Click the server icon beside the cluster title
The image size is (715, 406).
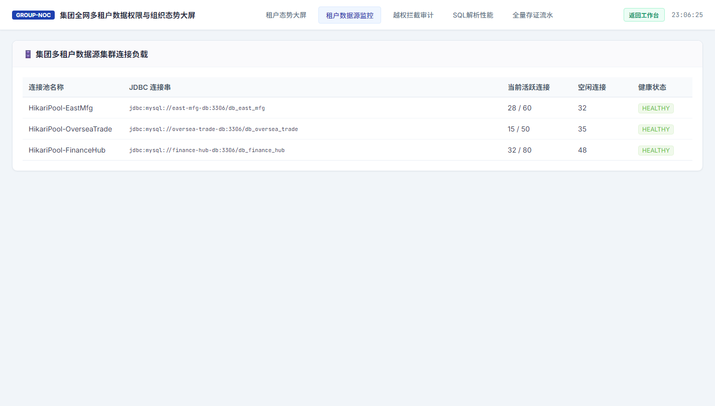[x=28, y=54]
